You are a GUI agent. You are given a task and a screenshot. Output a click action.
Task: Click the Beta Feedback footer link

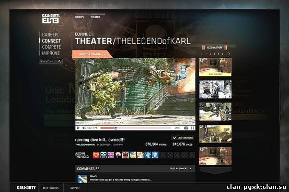tap(51, 188)
